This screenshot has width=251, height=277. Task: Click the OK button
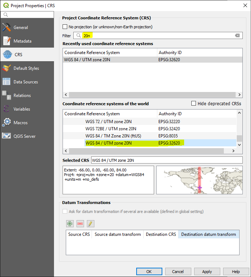149,272
